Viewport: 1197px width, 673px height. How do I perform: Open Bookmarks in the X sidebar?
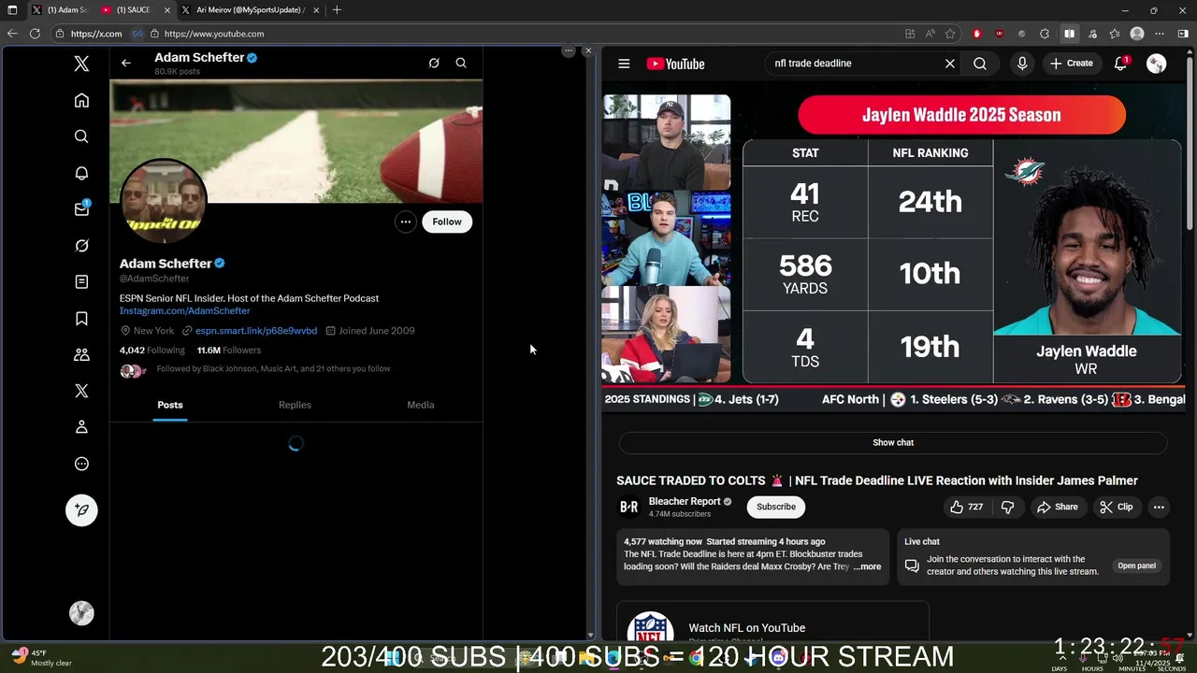(x=81, y=319)
